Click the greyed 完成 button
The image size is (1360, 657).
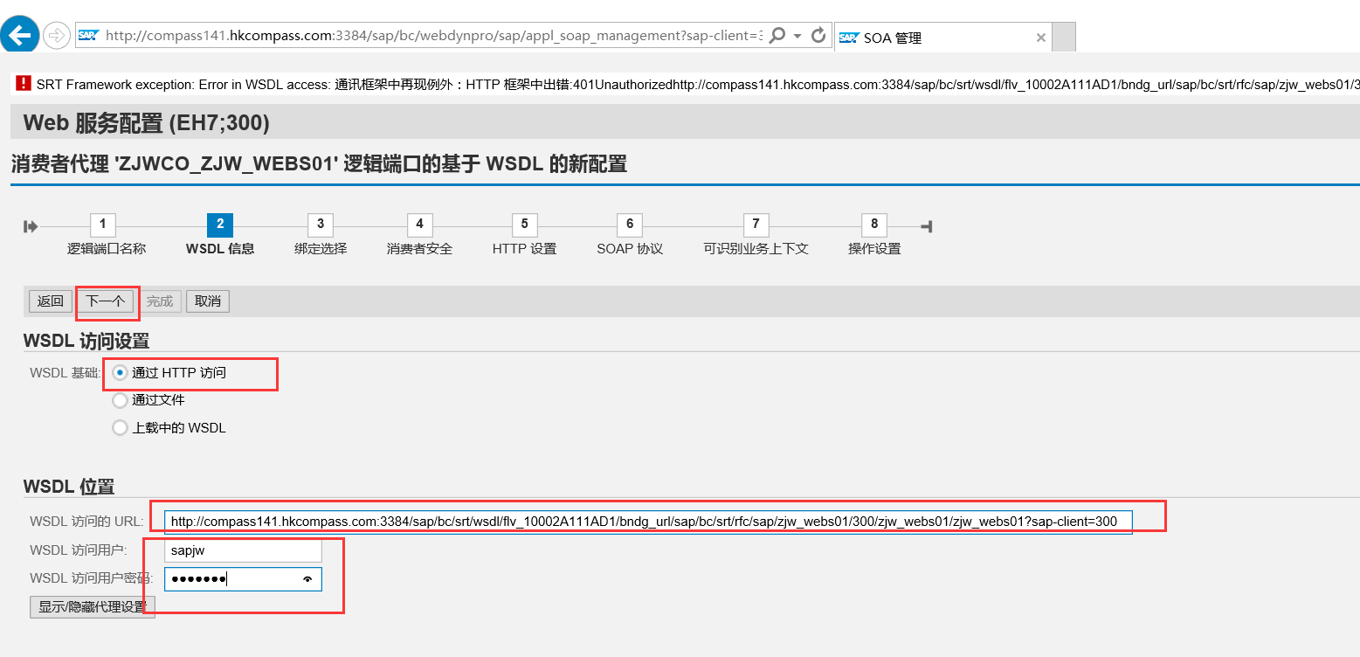tap(160, 301)
